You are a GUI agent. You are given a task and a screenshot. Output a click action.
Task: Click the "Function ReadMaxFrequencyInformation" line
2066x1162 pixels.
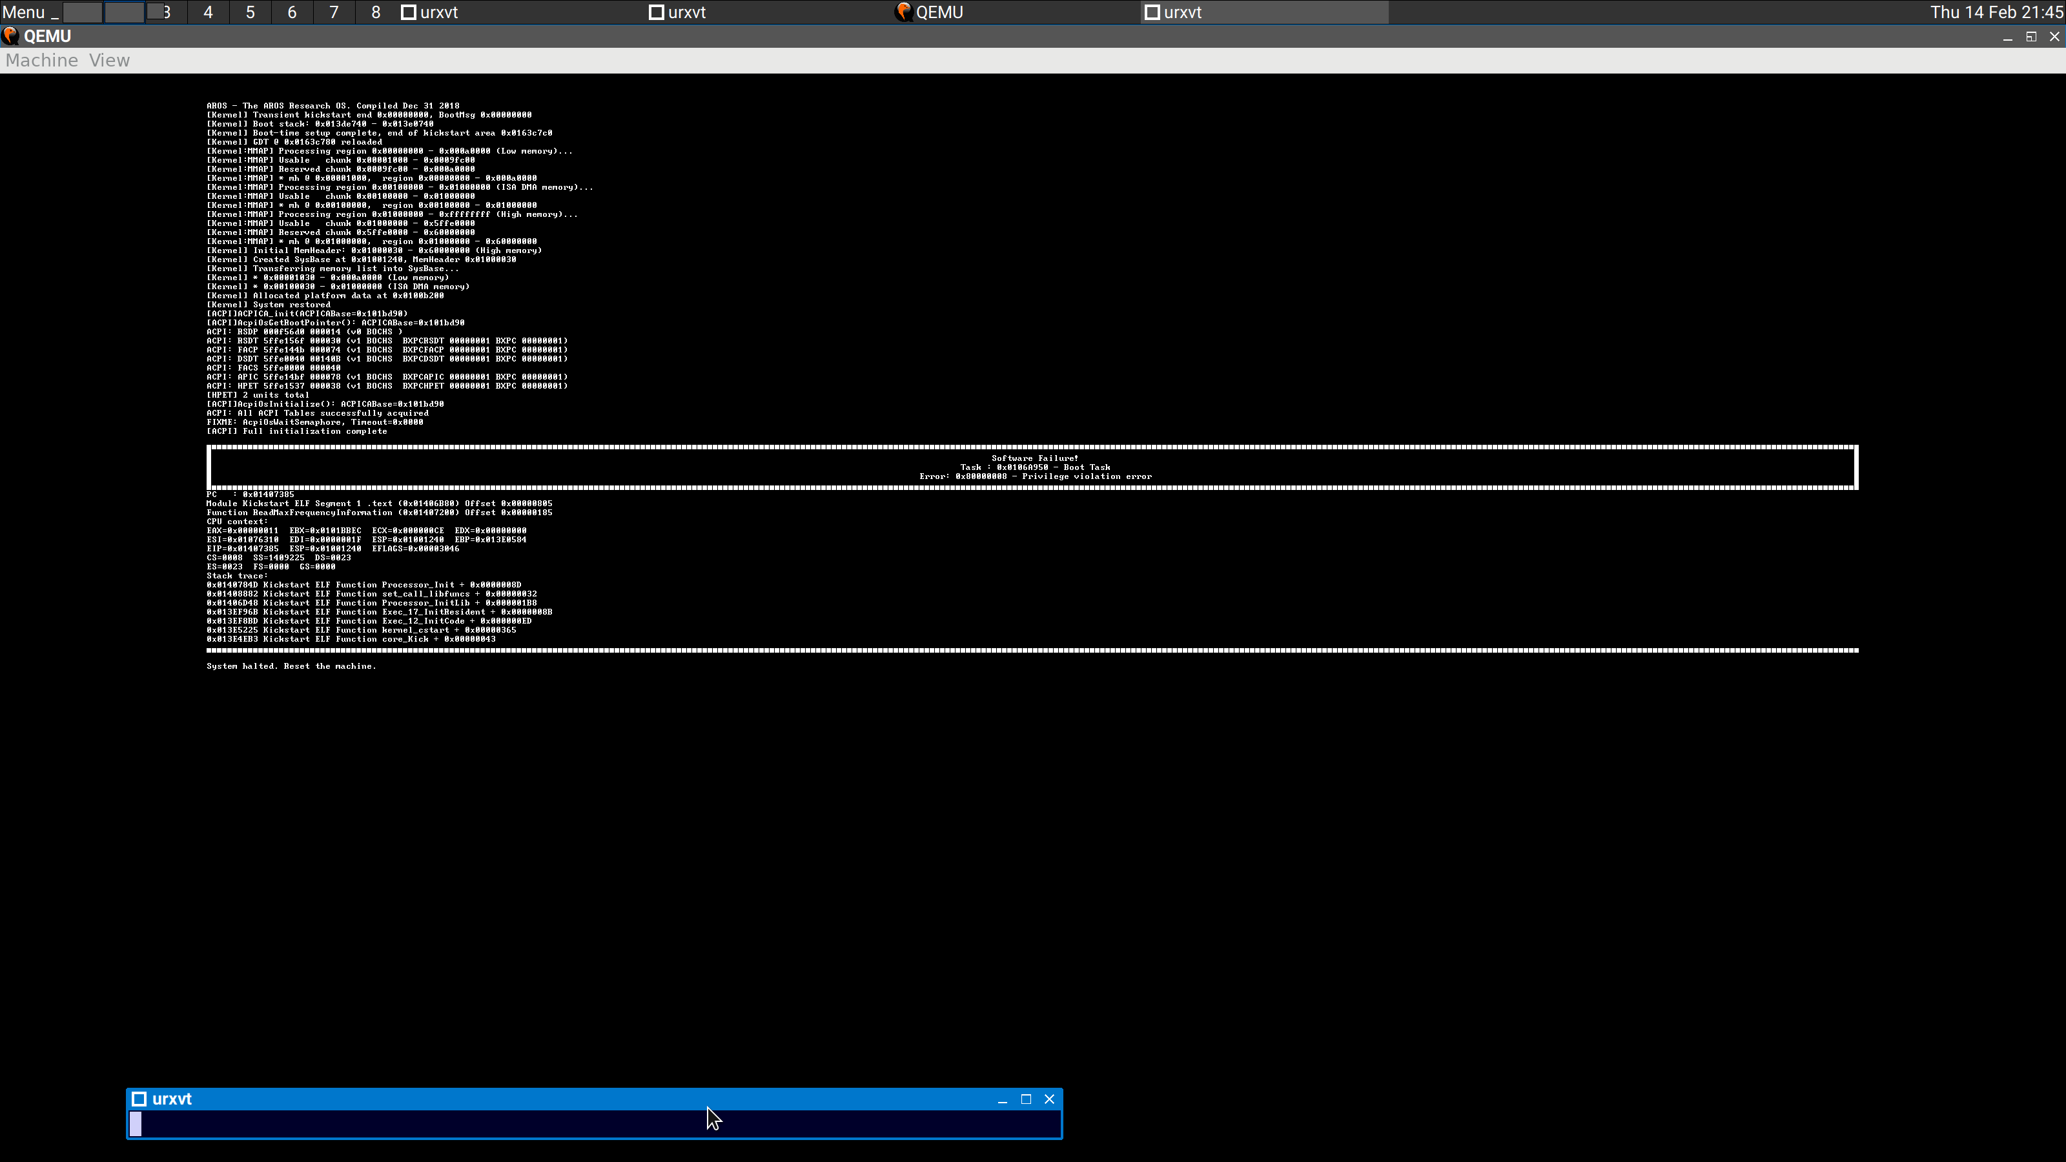[380, 513]
